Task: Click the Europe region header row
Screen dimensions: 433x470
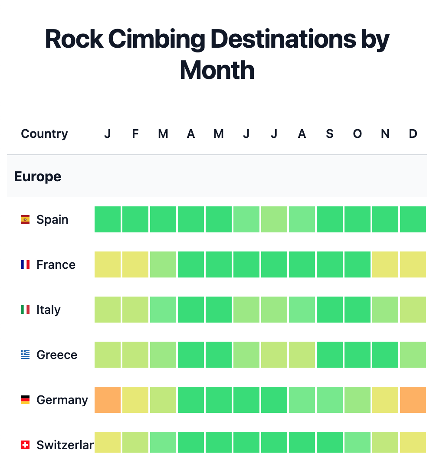Action: (216, 176)
